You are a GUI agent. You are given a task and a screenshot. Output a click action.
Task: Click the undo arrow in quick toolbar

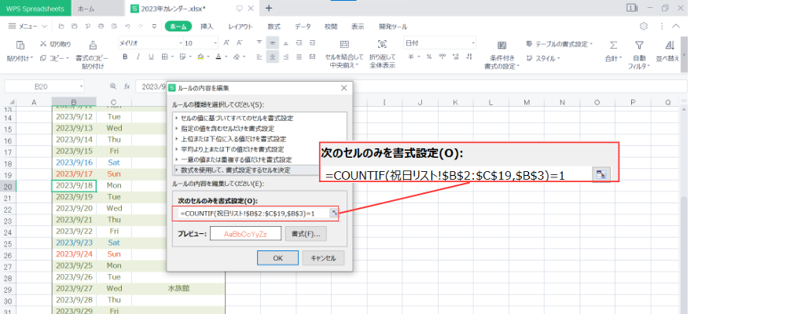coord(127,26)
